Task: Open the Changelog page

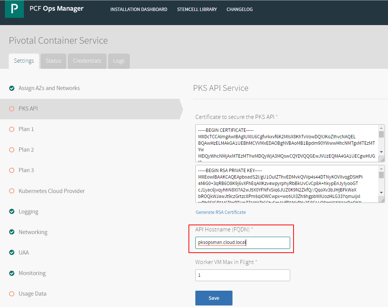Action: pos(240,9)
